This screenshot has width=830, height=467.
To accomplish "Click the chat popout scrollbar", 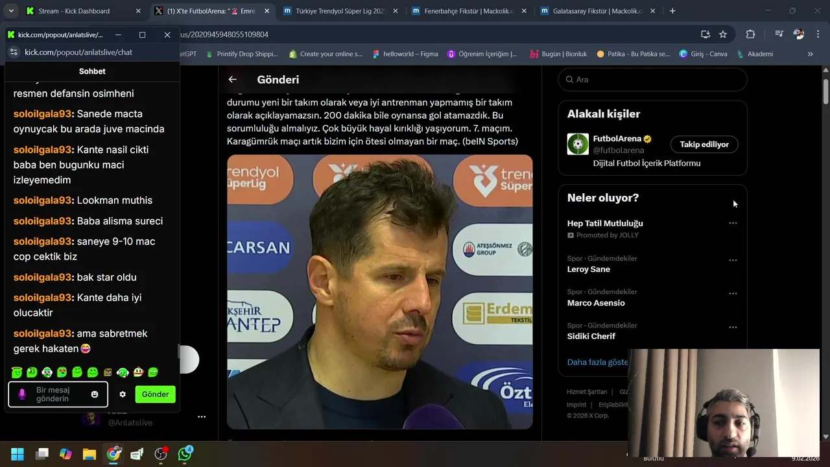I will pyautogui.click(x=180, y=351).
